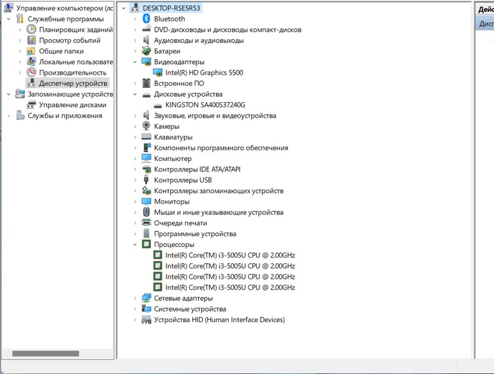The width and height of the screenshot is (494, 374).
Task: Click the Контроллеры USB icon
Action: tap(146, 180)
